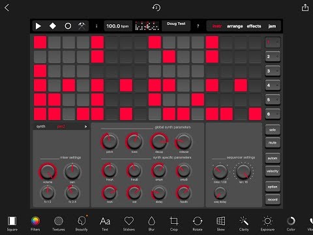
Task: Click the diamond stop button
Action: (53, 26)
